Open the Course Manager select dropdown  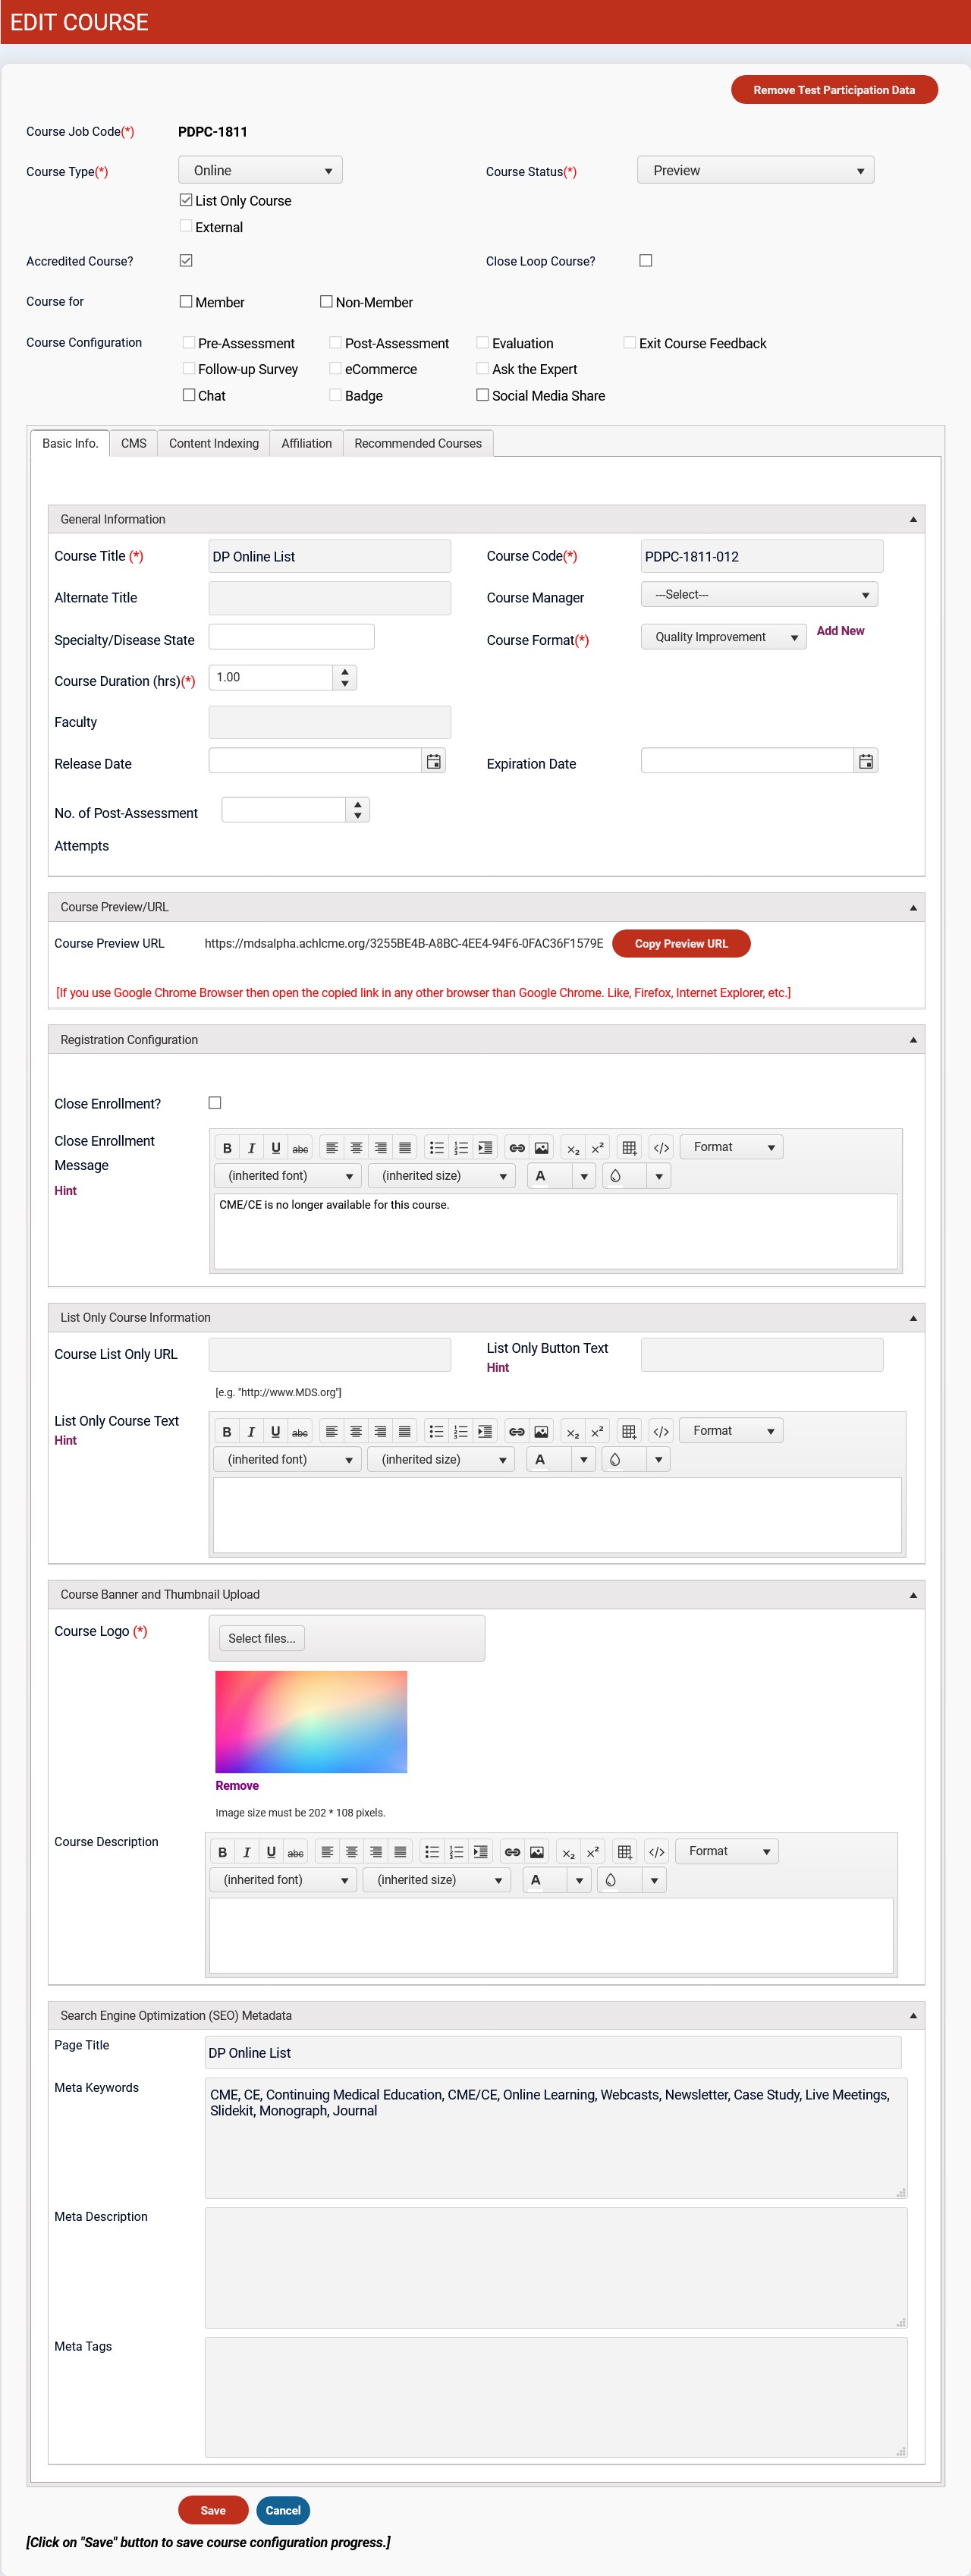[759, 595]
